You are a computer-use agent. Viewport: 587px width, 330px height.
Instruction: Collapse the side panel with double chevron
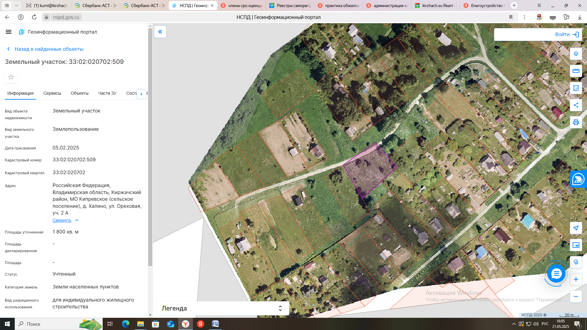[x=160, y=32]
